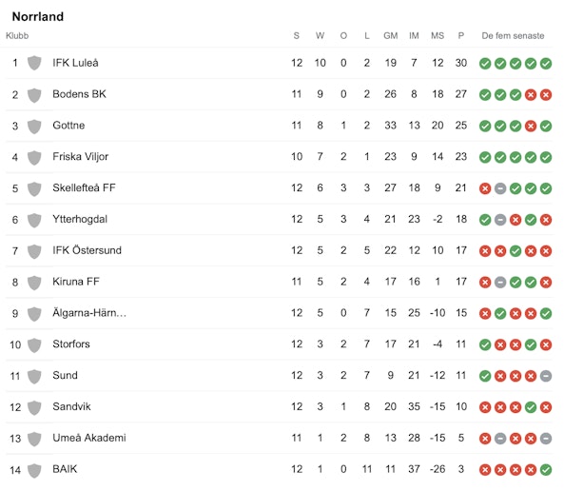This screenshot has width=564, height=491.
Task: Open the IFK Östersund team link
Action: click(88, 250)
